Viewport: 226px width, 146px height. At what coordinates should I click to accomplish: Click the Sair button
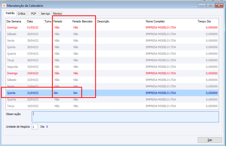point(210,140)
